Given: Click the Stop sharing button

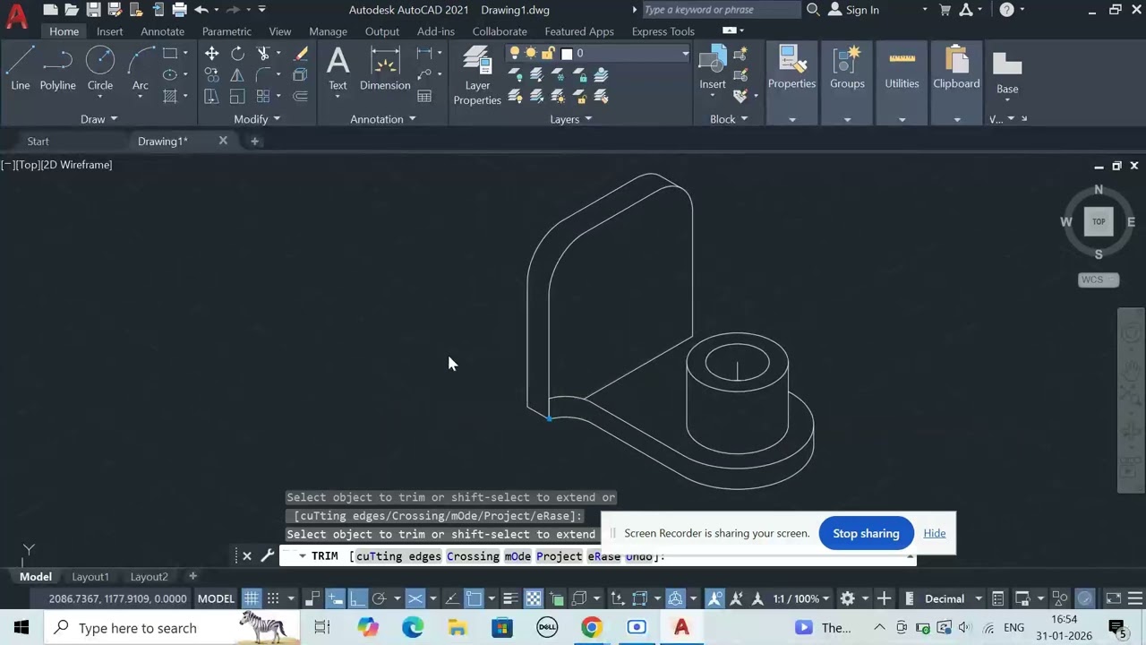Looking at the screenshot, I should pos(866,533).
